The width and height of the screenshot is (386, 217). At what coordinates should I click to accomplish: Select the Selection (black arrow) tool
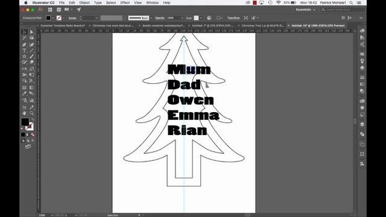[x=24, y=32]
